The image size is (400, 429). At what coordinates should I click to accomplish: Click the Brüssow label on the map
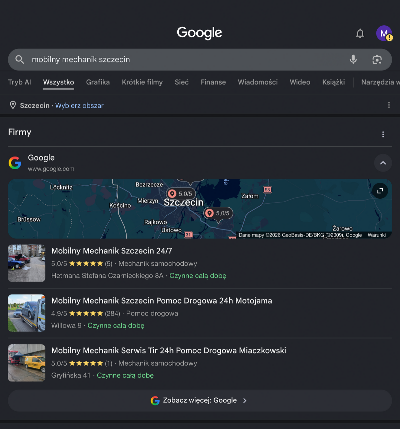(29, 219)
